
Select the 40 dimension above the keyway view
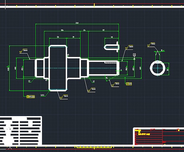112,37
